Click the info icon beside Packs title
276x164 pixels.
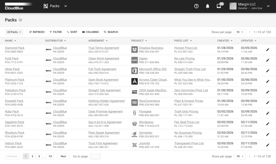pyautogui.click(x=20, y=20)
